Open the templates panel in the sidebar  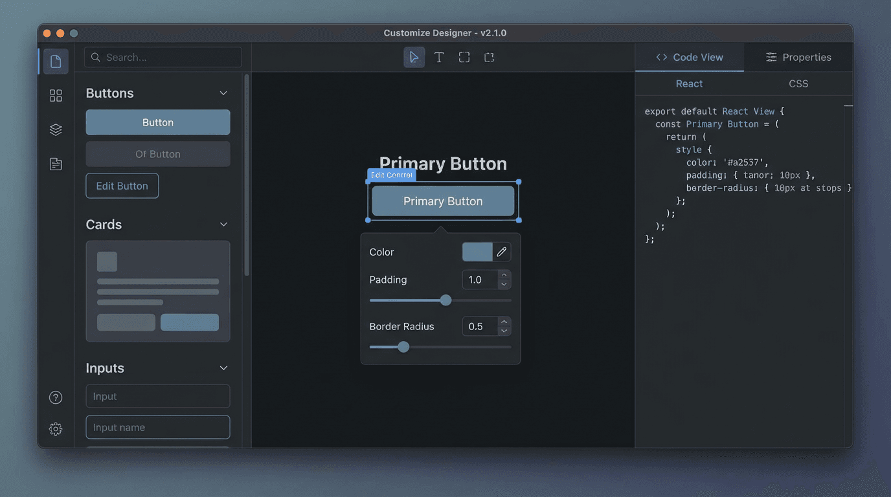tap(55, 164)
